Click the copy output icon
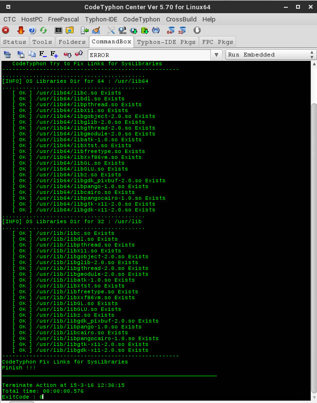The image size is (317, 403). point(32,55)
